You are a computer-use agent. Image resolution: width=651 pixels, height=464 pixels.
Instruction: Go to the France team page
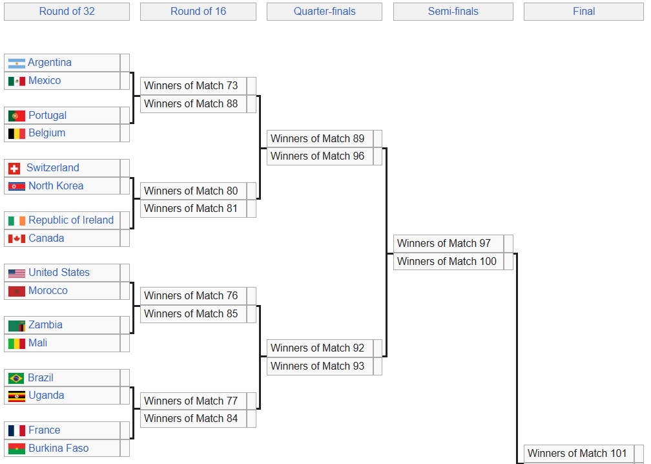coord(44,430)
